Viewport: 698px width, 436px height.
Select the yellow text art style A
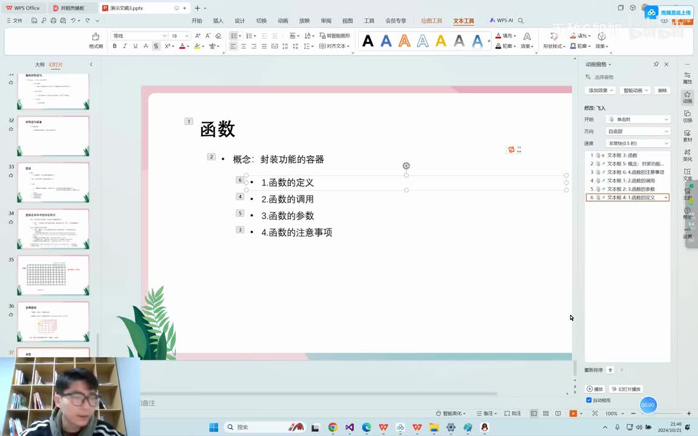click(x=440, y=41)
